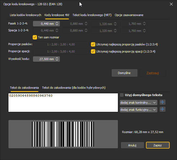The height and width of the screenshot is (160, 177).
Task: Open the 'dodaj znak funkcyjny...' dropdown
Action: [139, 110]
